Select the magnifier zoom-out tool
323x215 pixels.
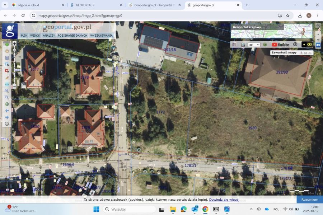(x=7, y=97)
